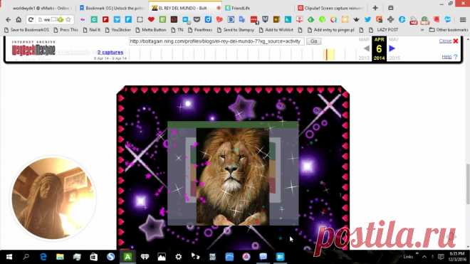Click the browser home icon
Image resolution: width=470 pixels, height=264 pixels.
pos(19,20)
